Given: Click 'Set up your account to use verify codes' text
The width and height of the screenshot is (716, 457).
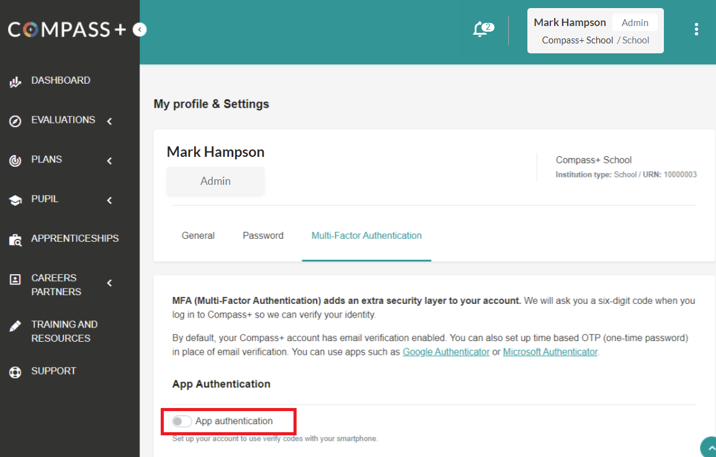Looking at the screenshot, I should coord(275,439).
